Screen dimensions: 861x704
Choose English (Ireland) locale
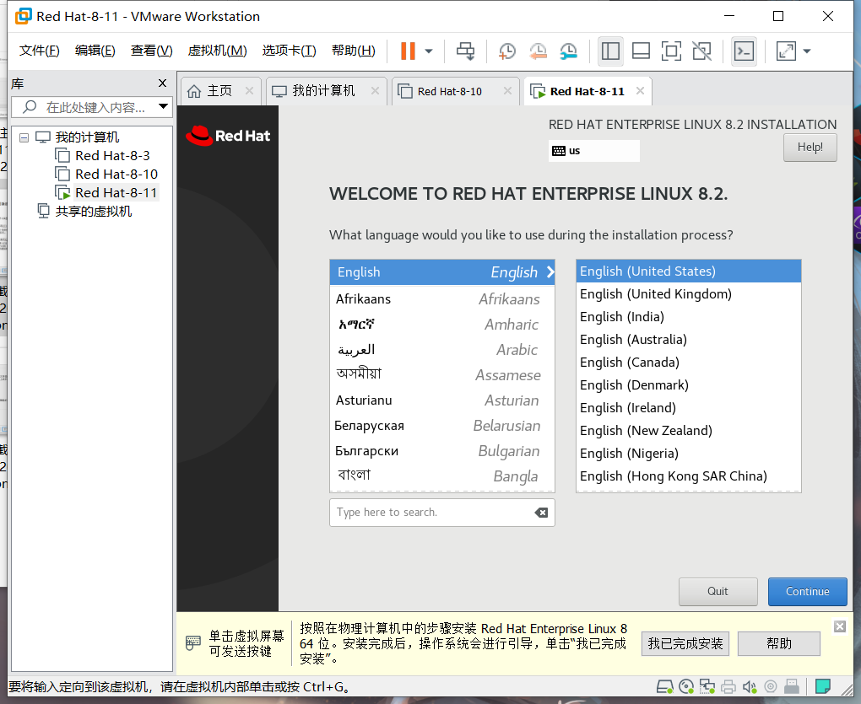tap(689, 408)
